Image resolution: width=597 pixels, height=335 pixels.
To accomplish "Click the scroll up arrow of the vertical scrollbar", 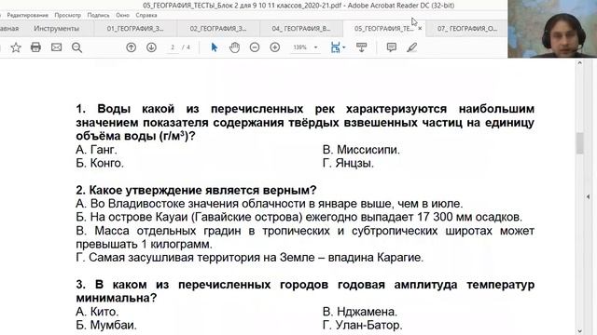I will coord(579,63).
